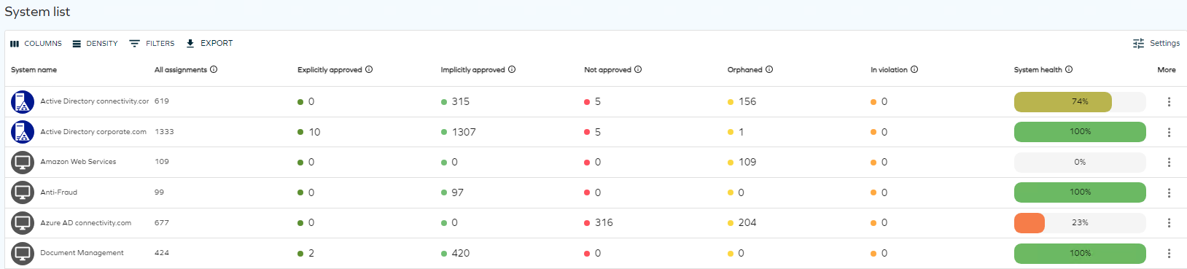1187x269 pixels.
Task: Sort by All assignments column header
Action: [181, 70]
